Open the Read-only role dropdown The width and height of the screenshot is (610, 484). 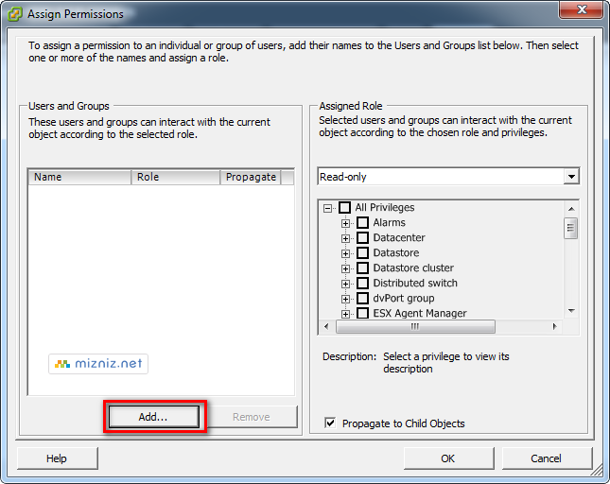click(571, 177)
